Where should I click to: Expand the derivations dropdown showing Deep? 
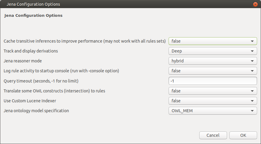pos(213,51)
